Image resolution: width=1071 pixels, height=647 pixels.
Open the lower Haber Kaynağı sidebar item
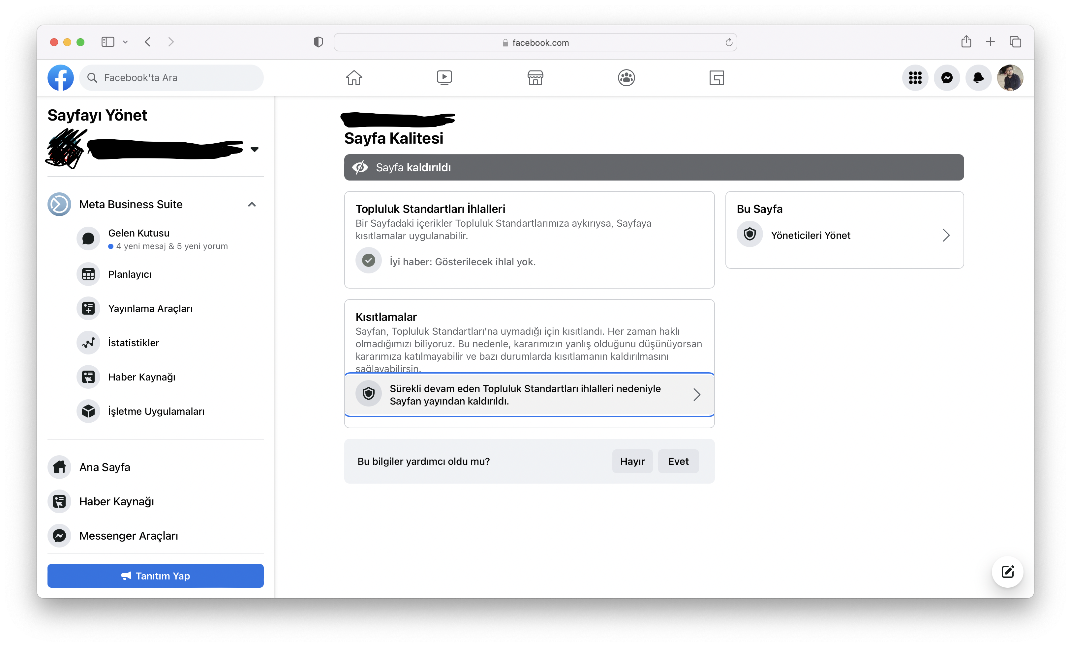(156, 501)
